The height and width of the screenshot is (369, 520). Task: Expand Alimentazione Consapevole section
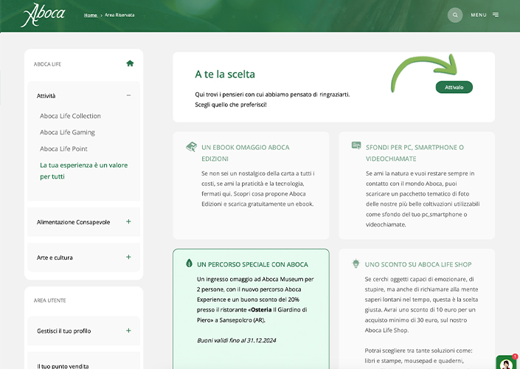[x=128, y=221]
